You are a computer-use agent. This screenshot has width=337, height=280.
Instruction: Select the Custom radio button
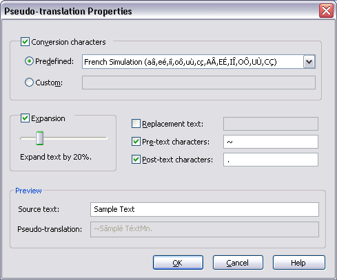tap(29, 83)
